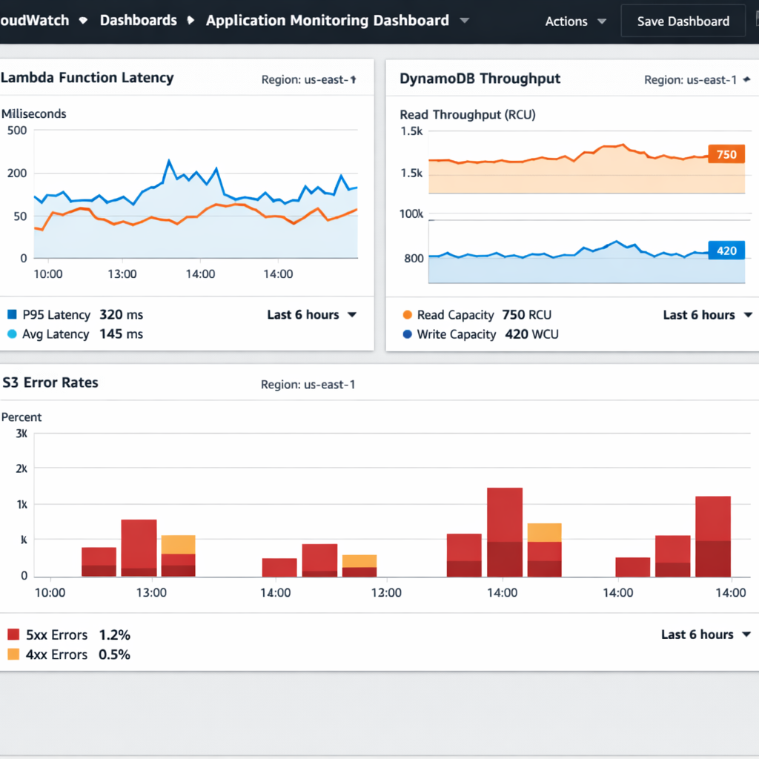Click the caret beside Lambda Last 6 hours
This screenshot has height=759, width=759.
pos(352,314)
